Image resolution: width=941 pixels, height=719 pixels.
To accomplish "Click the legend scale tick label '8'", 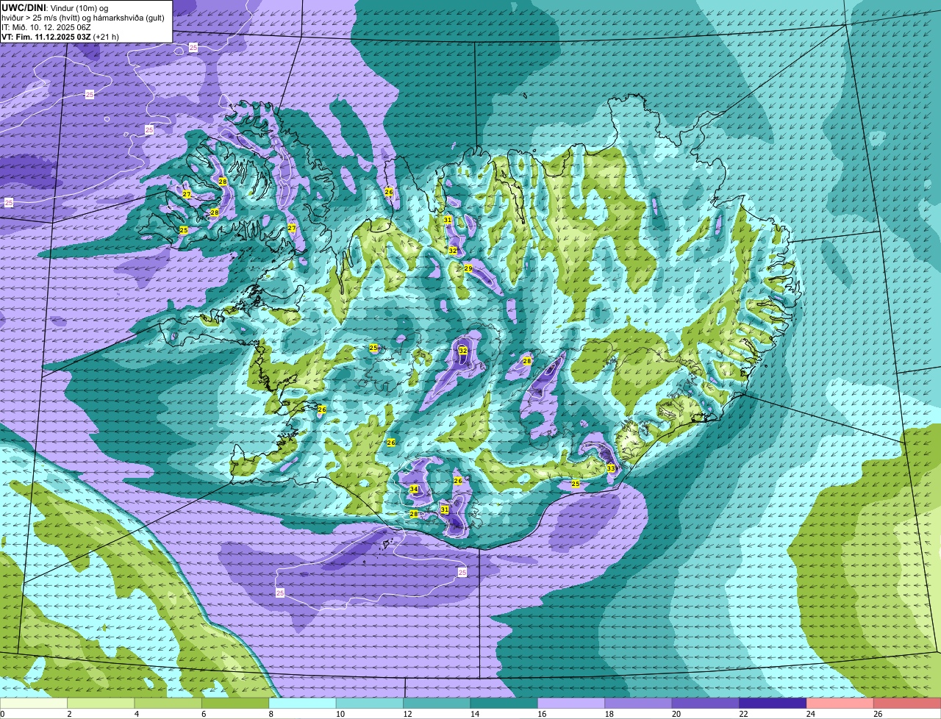I will [x=271, y=714].
